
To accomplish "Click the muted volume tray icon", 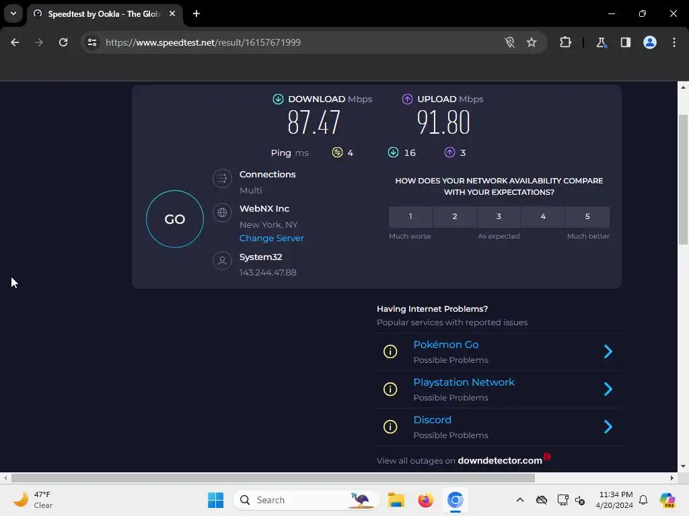I will tap(580, 500).
